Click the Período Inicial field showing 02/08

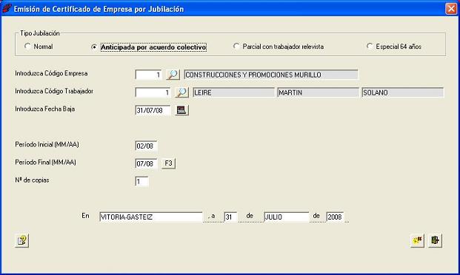click(146, 146)
